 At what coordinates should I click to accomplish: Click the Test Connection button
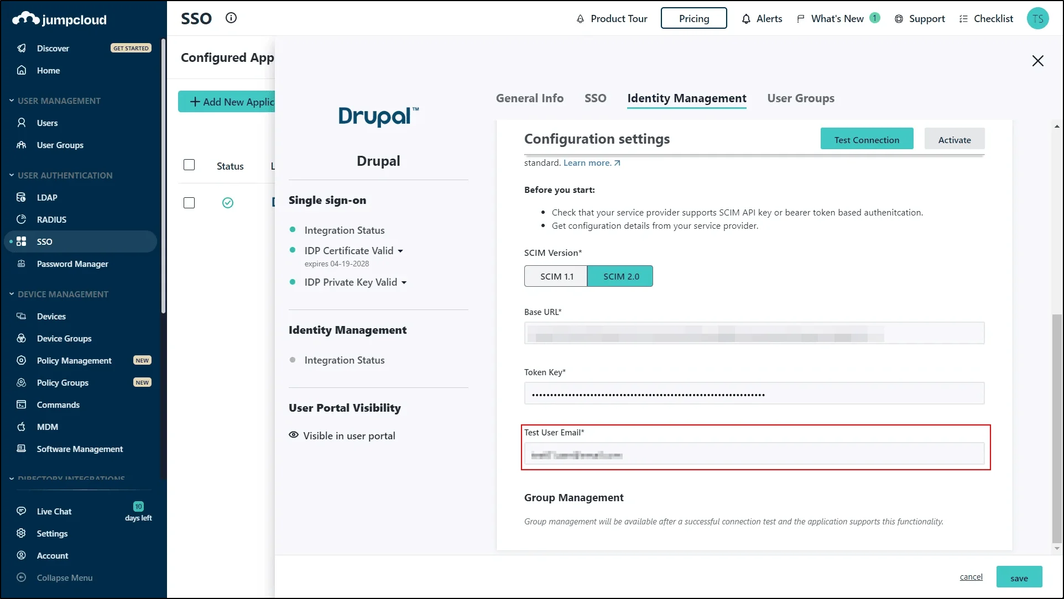click(x=867, y=140)
